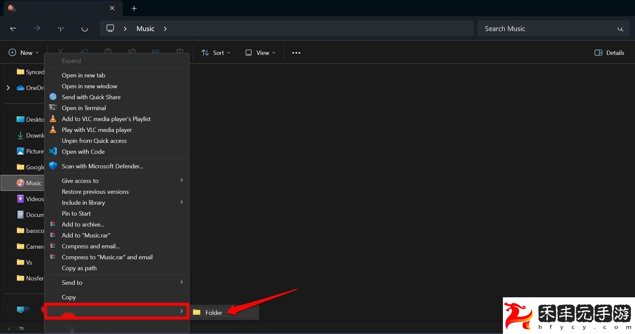Open Vs folder in navigation pane
Viewport: 635px width, 334px height.
point(24,262)
